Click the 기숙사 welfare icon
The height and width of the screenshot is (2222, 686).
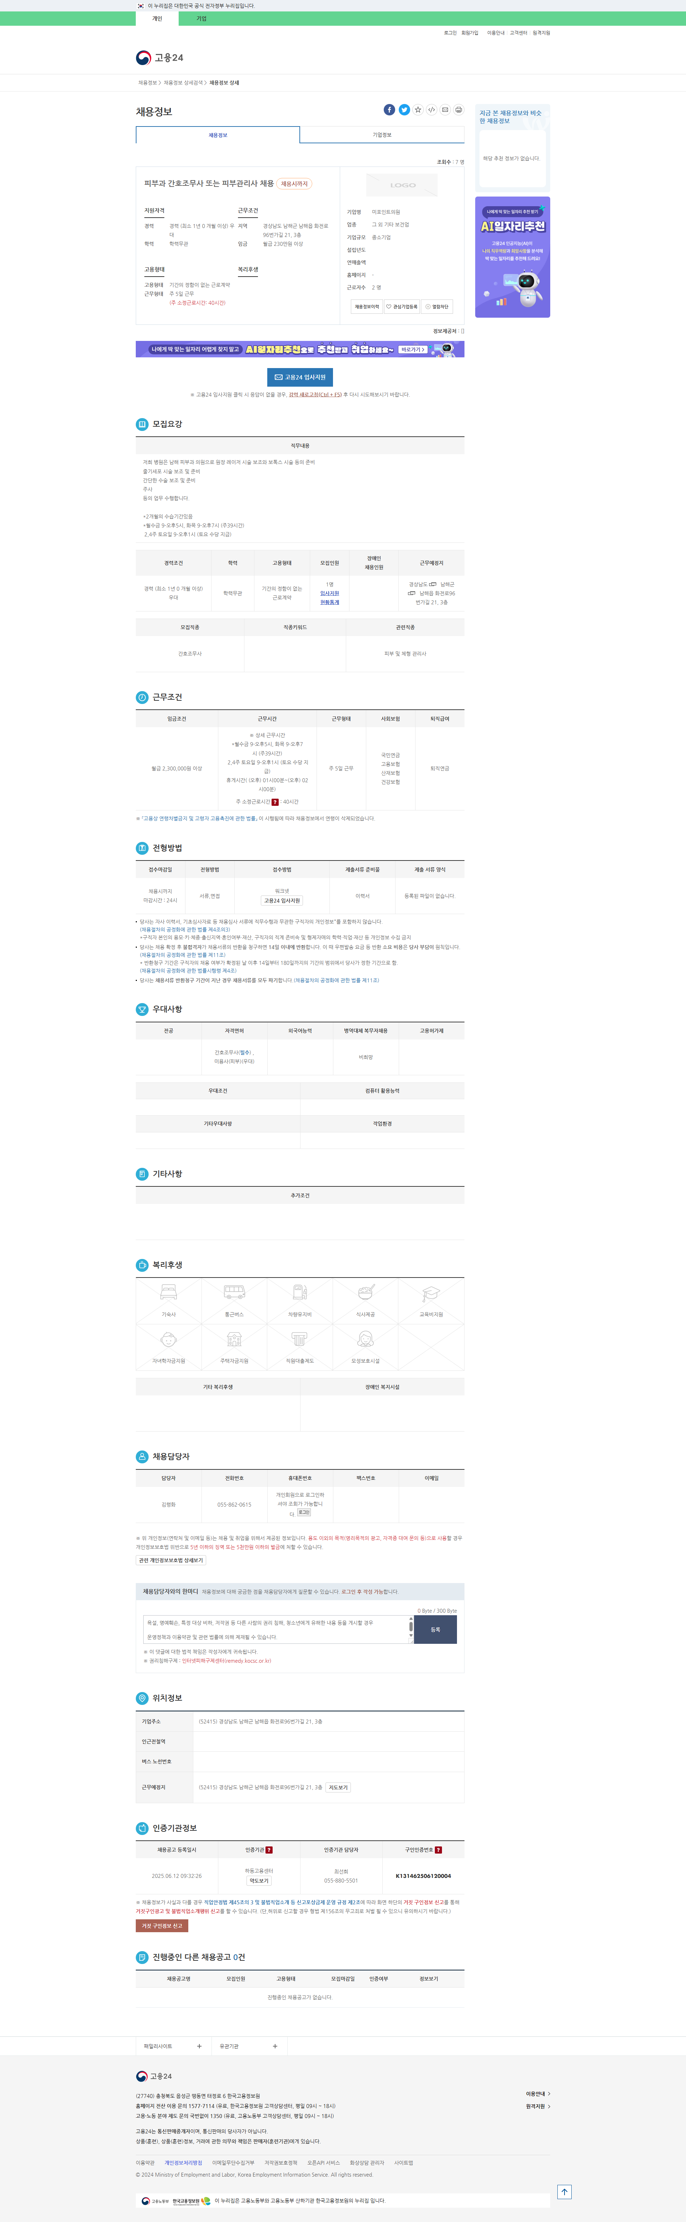click(168, 1292)
